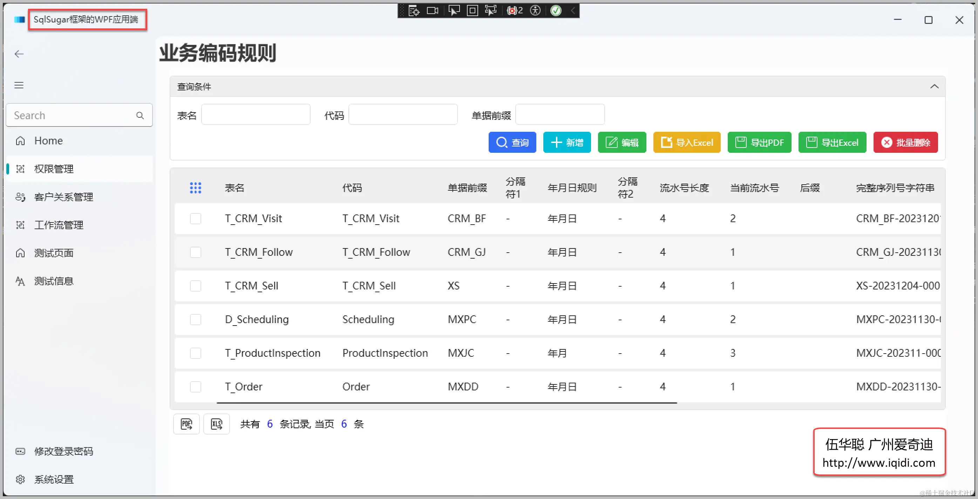Click the red 批量删除 button
Screen dimensions: 978x499
905,143
